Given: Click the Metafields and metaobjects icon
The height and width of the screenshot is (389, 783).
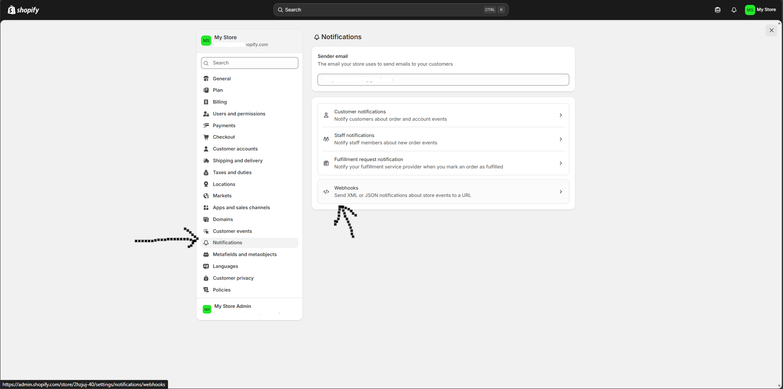Looking at the screenshot, I should tap(206, 254).
